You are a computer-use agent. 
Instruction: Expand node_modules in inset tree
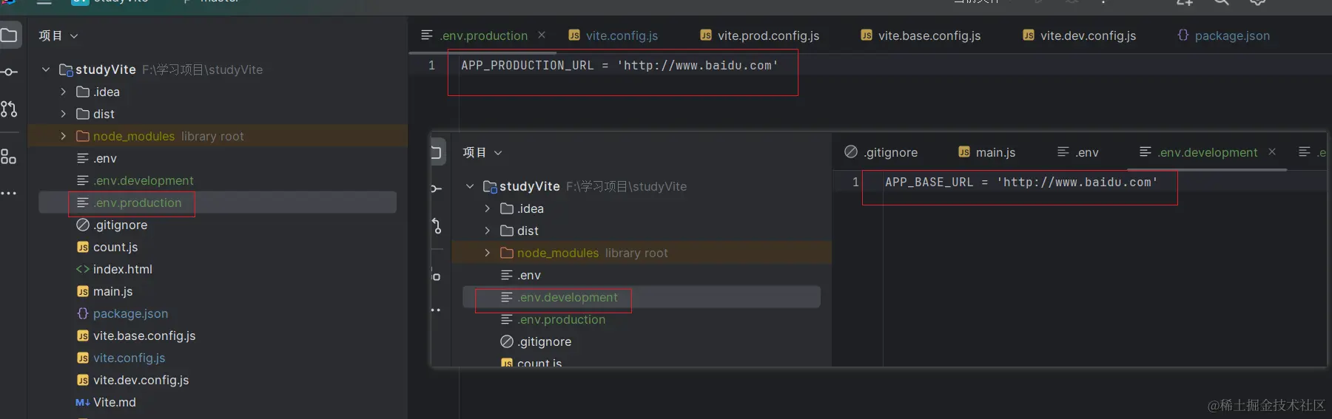tap(487, 253)
